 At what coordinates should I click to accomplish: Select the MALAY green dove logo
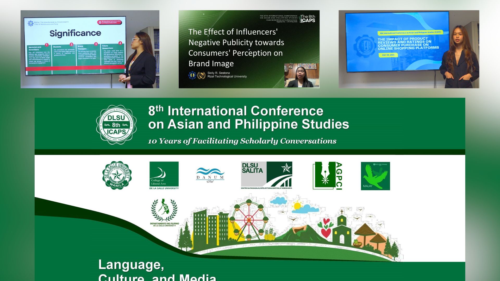point(375,175)
